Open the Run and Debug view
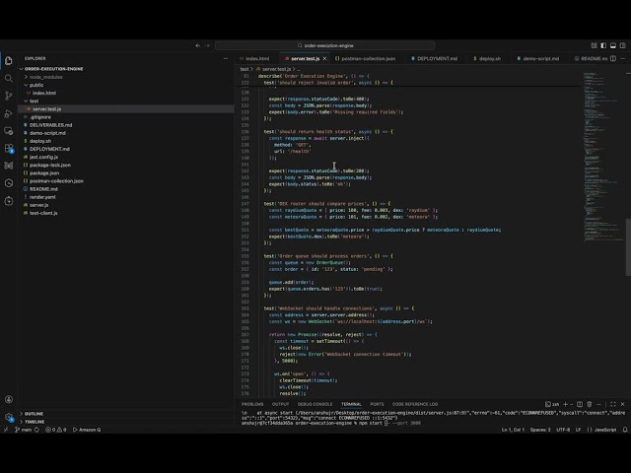Screen dimensions: 631x473 coord(9,113)
